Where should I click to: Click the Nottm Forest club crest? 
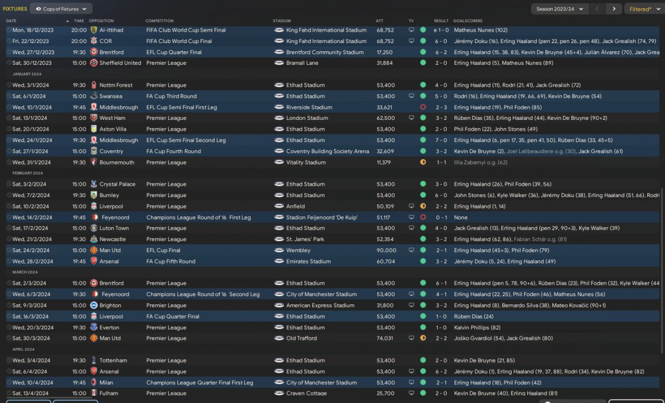point(94,85)
